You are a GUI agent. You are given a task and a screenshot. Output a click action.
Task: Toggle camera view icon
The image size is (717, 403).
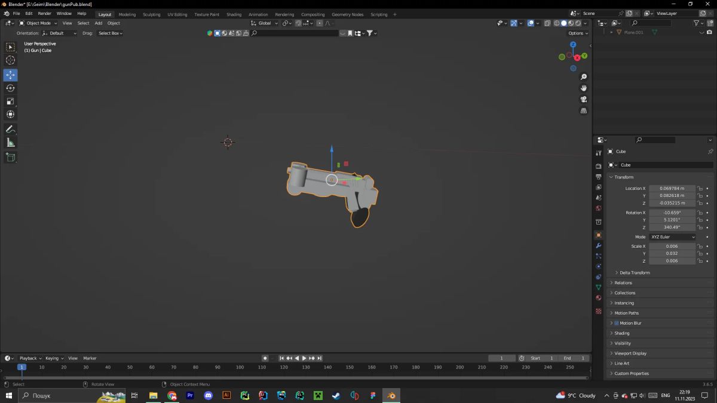point(584,99)
